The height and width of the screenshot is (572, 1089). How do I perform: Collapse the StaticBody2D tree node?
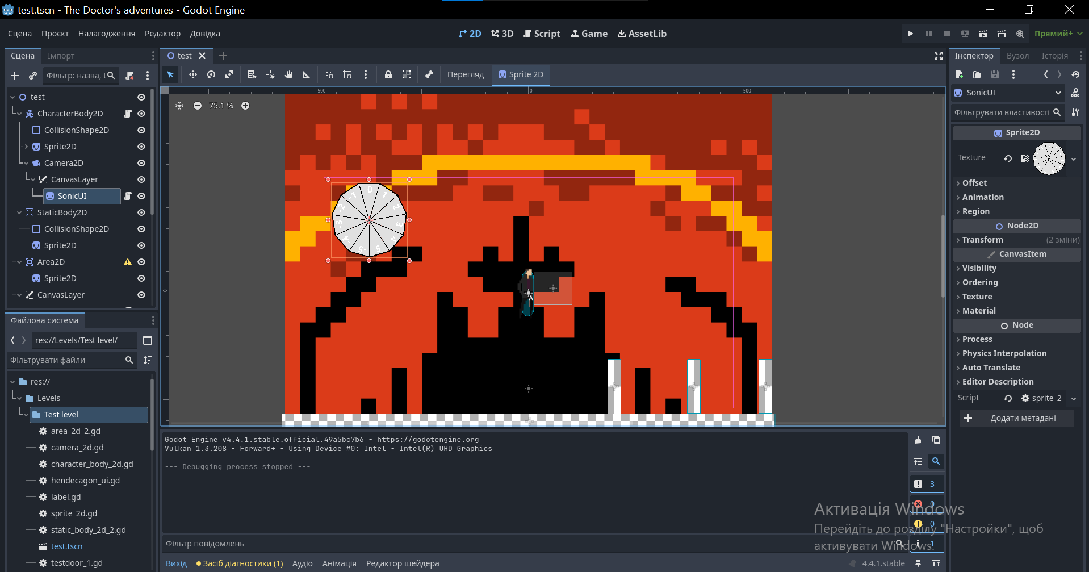pos(19,212)
